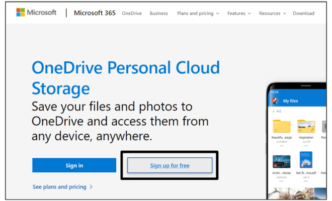
Task: Open the Microsoft 365 link
Action: (95, 13)
